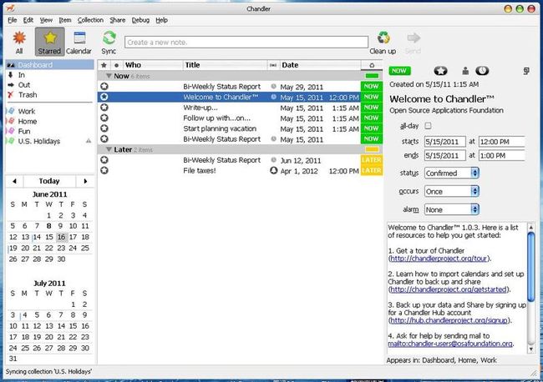Select June 16 in mini calendar
The image size is (543, 382).
(x=61, y=237)
